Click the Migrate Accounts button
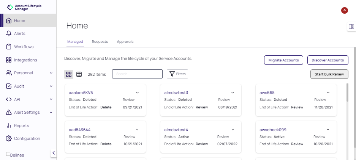Screen dimensions: 356x160 pos(283,60)
